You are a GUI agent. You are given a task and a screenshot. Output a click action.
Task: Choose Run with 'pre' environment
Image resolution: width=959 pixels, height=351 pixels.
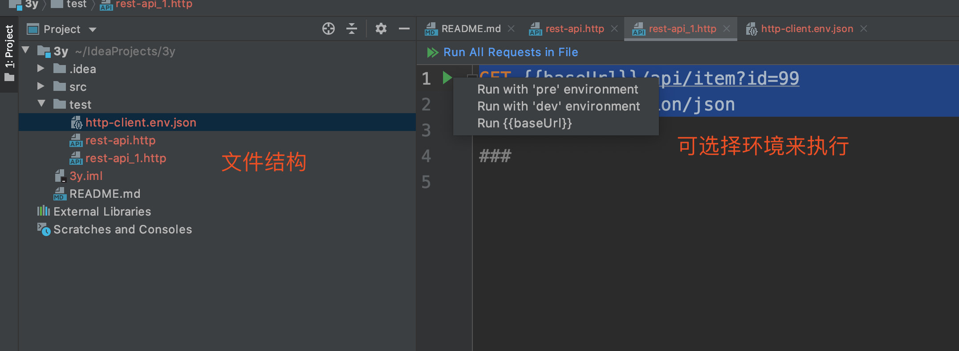pyautogui.click(x=557, y=90)
